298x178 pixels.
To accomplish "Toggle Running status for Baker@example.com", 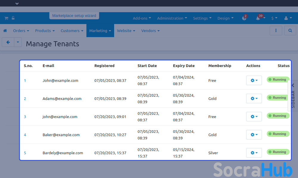I will point(278,134).
